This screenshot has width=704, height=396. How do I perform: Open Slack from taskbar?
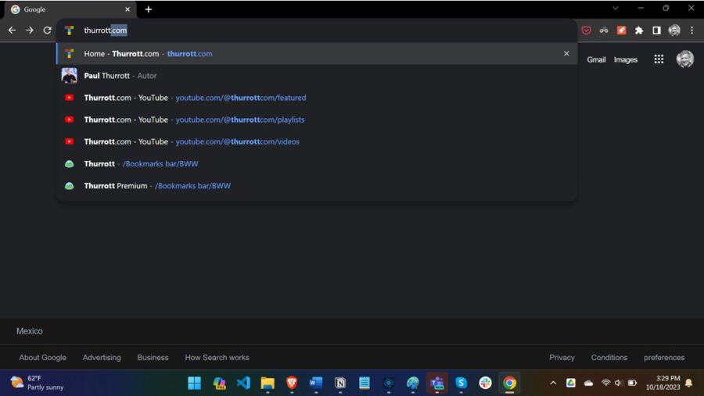tap(485, 383)
